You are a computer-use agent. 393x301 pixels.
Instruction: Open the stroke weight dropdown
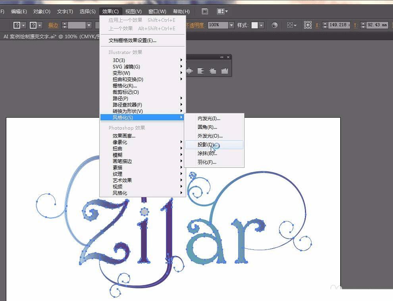click(x=89, y=25)
